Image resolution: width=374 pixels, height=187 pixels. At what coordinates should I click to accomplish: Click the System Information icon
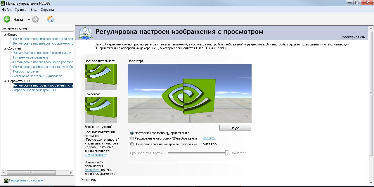(x=6, y=180)
